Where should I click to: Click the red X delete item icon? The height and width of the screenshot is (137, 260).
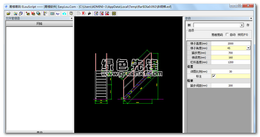33,14
